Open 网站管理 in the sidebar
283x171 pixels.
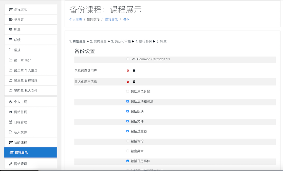pyautogui.click(x=31, y=164)
